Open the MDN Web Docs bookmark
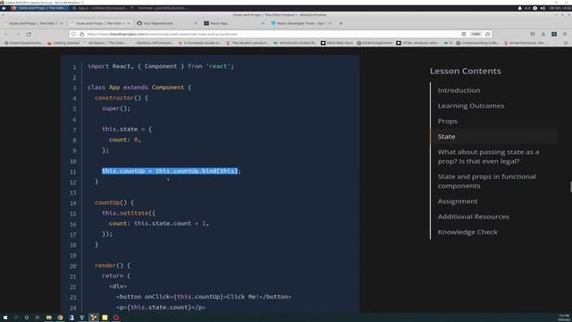This screenshot has height=322, width=572. [337, 43]
